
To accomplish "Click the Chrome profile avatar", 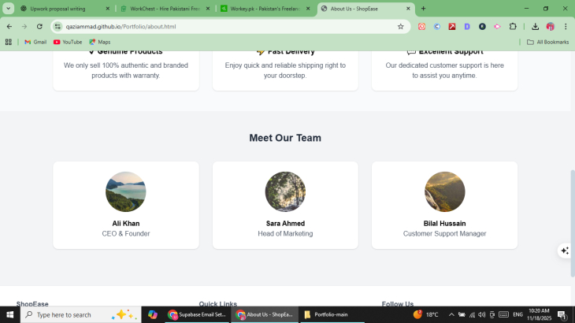I will (x=551, y=26).
